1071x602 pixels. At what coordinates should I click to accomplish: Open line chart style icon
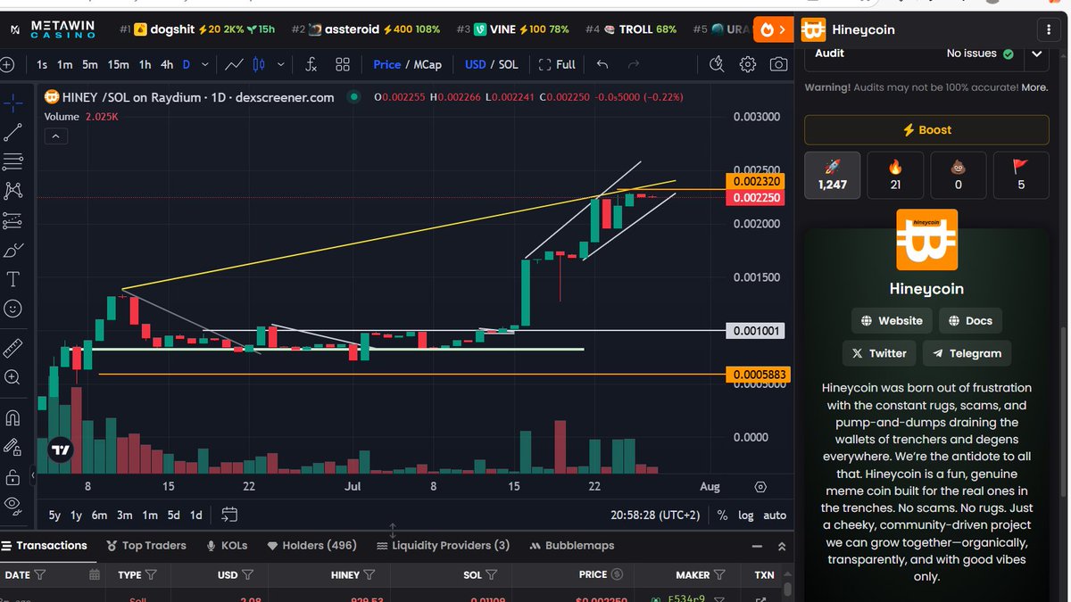pyautogui.click(x=236, y=64)
